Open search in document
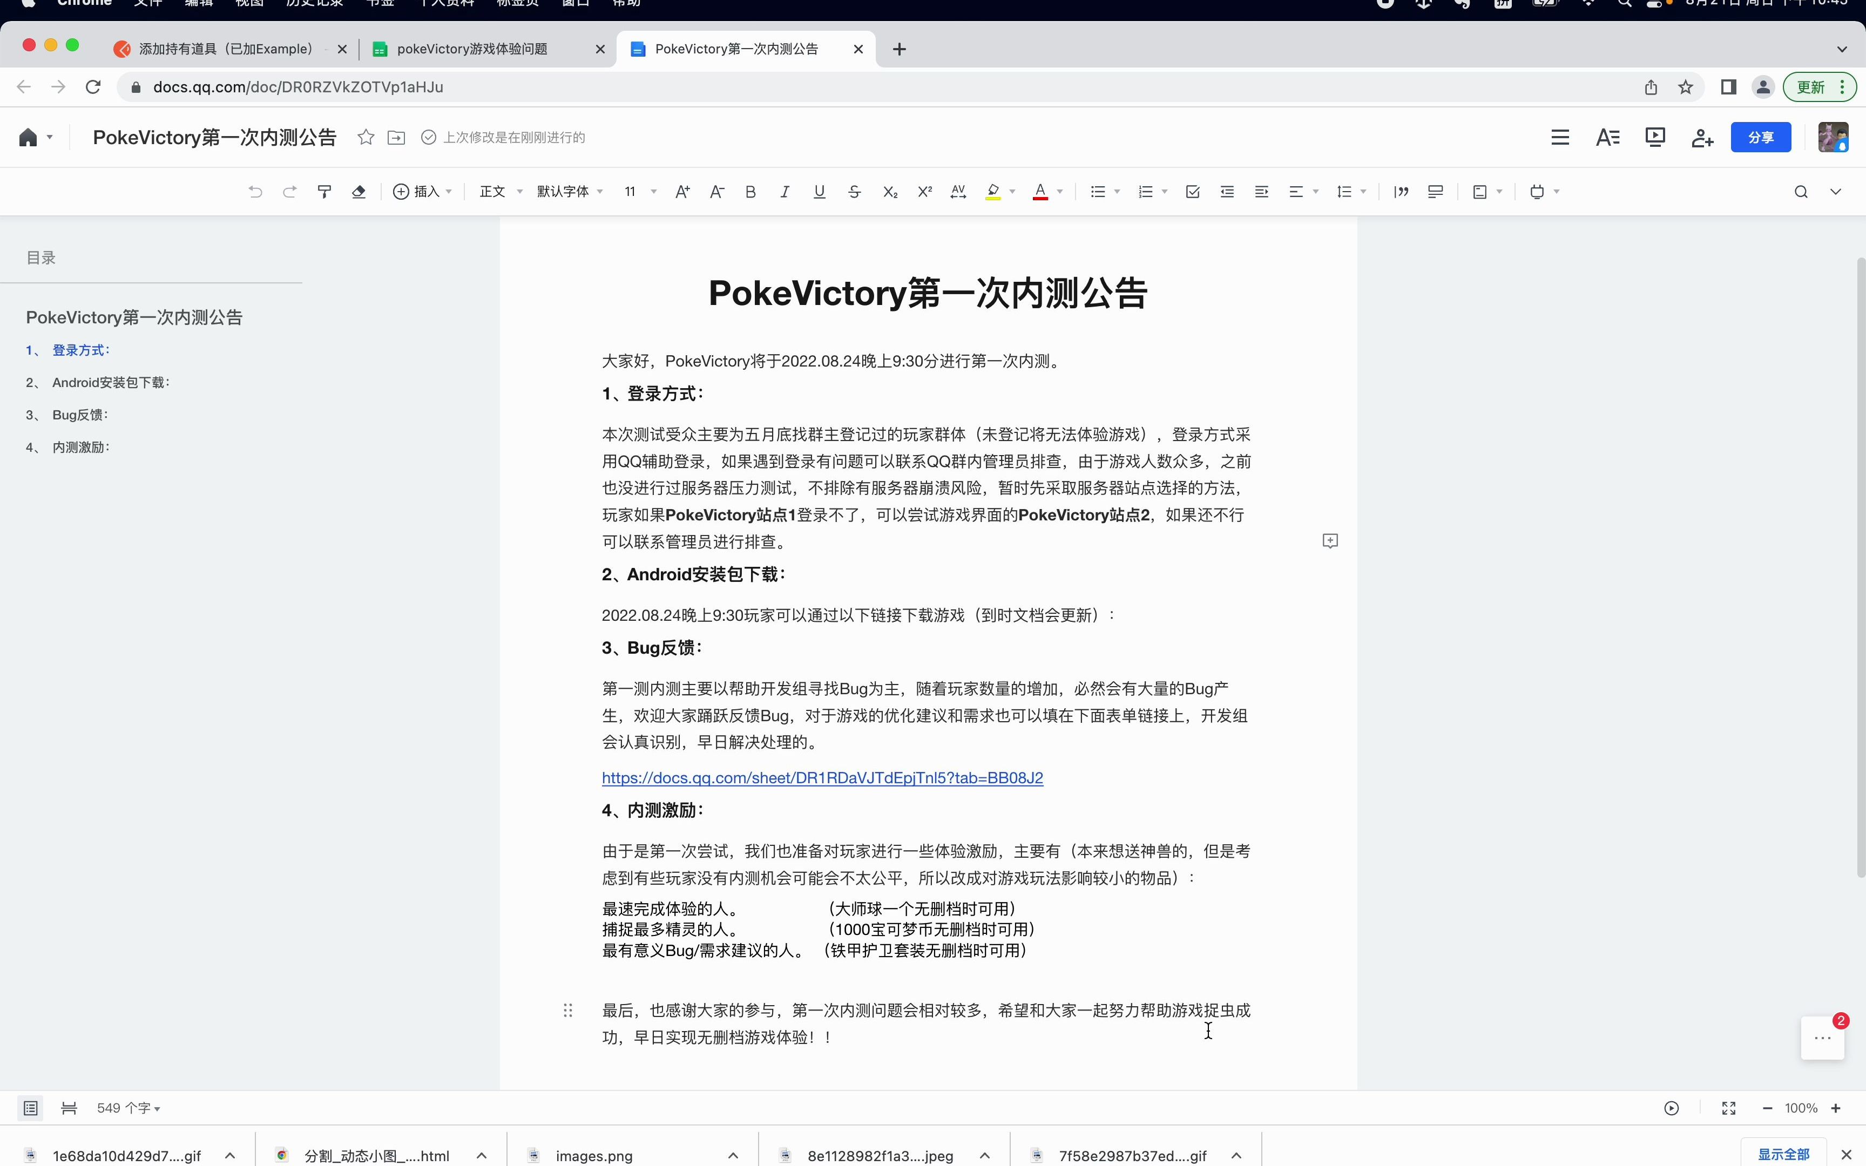Image resolution: width=1866 pixels, height=1166 pixels. point(1801,192)
